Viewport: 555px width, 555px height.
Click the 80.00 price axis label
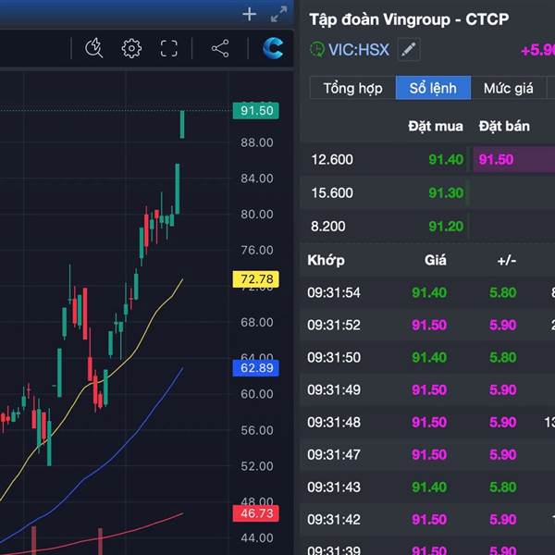click(x=257, y=215)
